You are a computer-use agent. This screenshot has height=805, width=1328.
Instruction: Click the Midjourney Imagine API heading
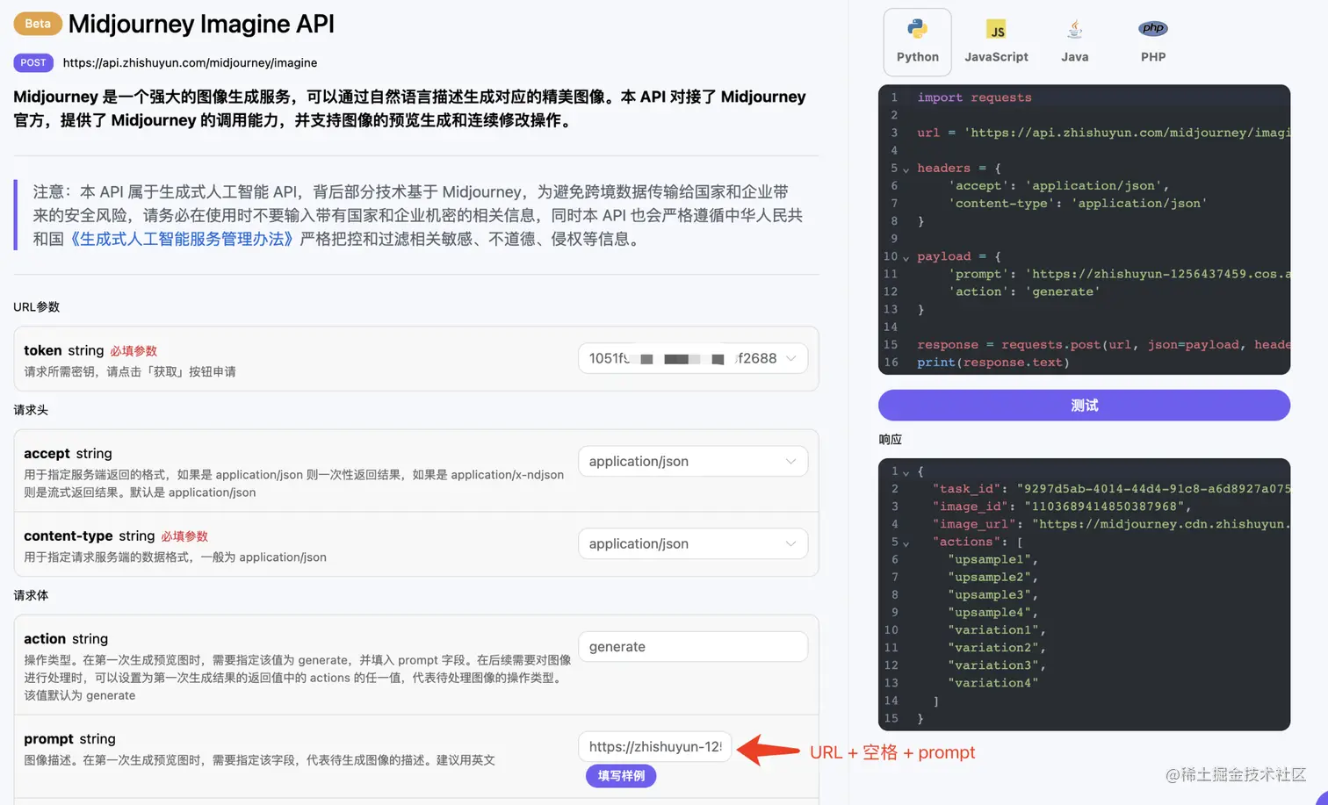[x=201, y=24]
